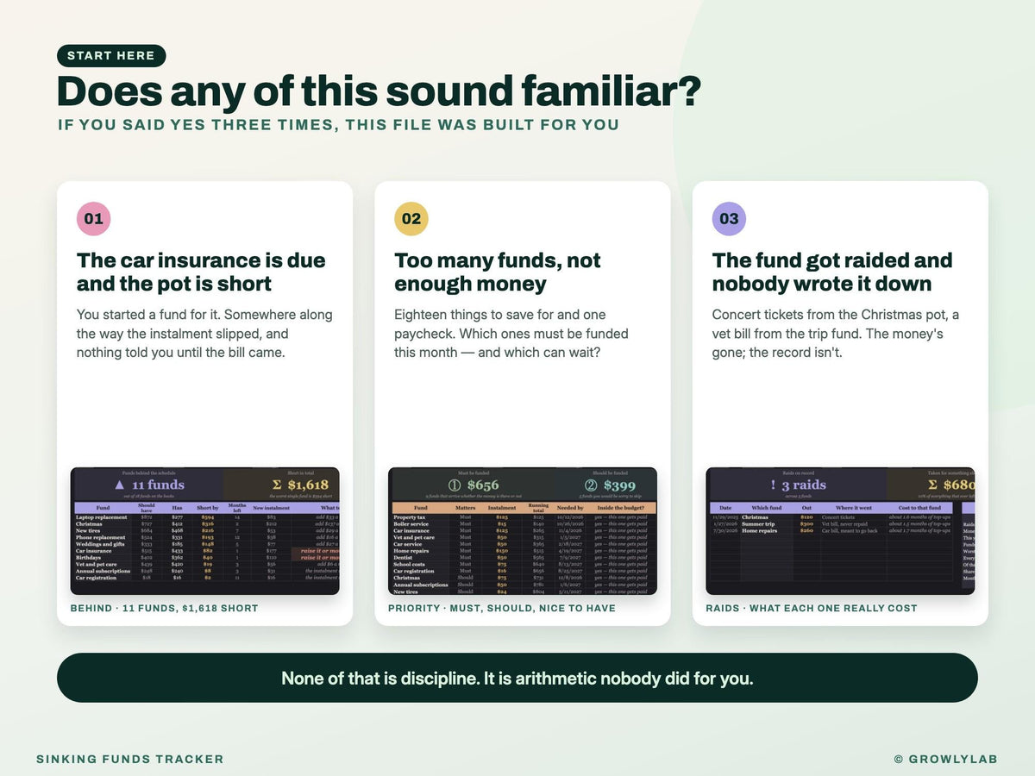The width and height of the screenshot is (1035, 776).
Task: Click the 'Weddings and gifts' fund row
Action: [x=207, y=544]
